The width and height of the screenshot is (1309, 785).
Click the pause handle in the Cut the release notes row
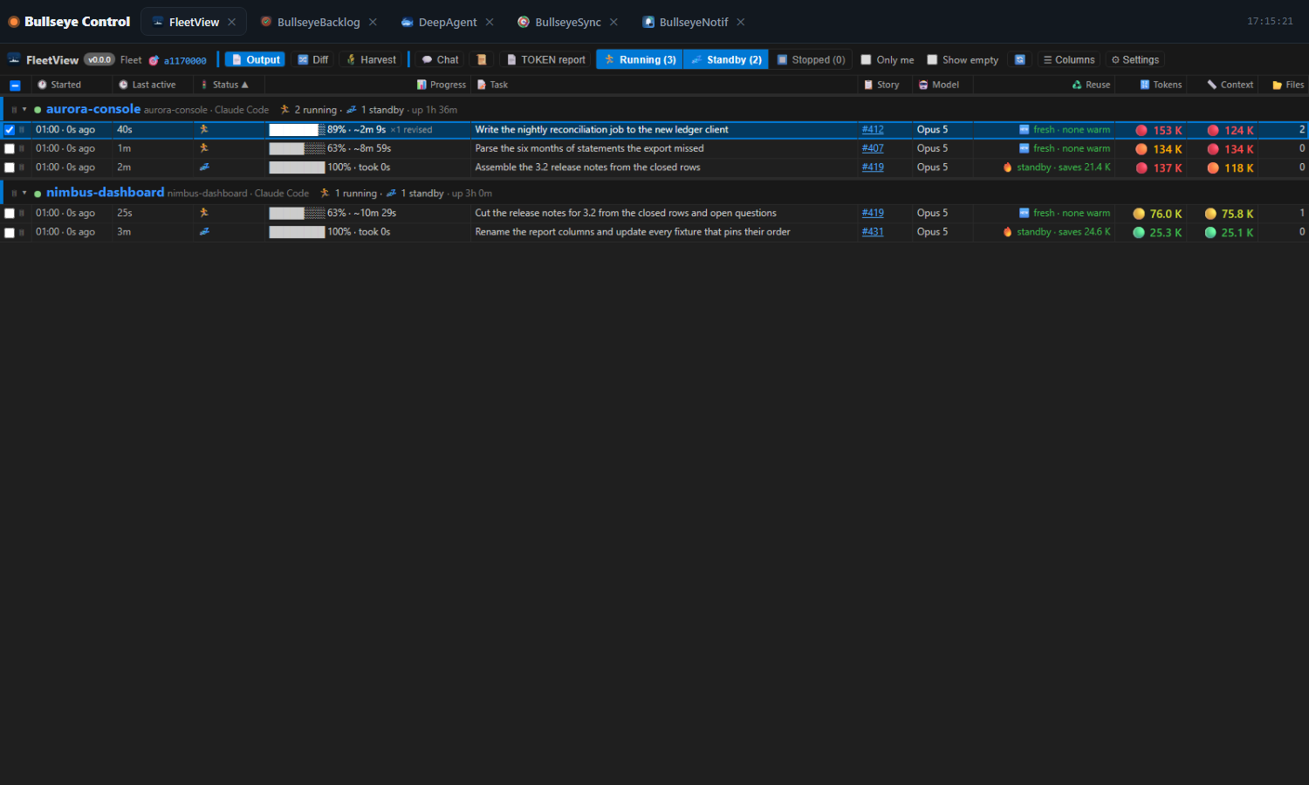click(22, 213)
